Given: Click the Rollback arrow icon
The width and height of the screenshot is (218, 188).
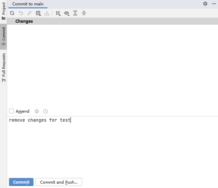Looking at the screenshot, I should [21, 13].
